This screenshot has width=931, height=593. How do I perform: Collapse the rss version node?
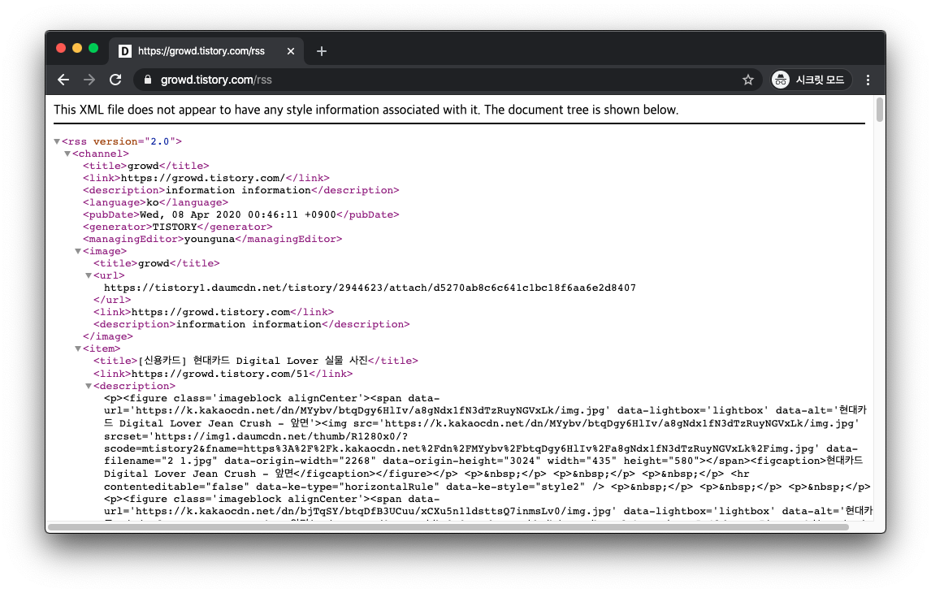tap(57, 141)
